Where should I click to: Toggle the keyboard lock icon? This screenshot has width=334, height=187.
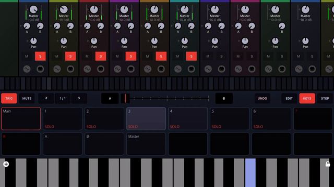point(328,164)
